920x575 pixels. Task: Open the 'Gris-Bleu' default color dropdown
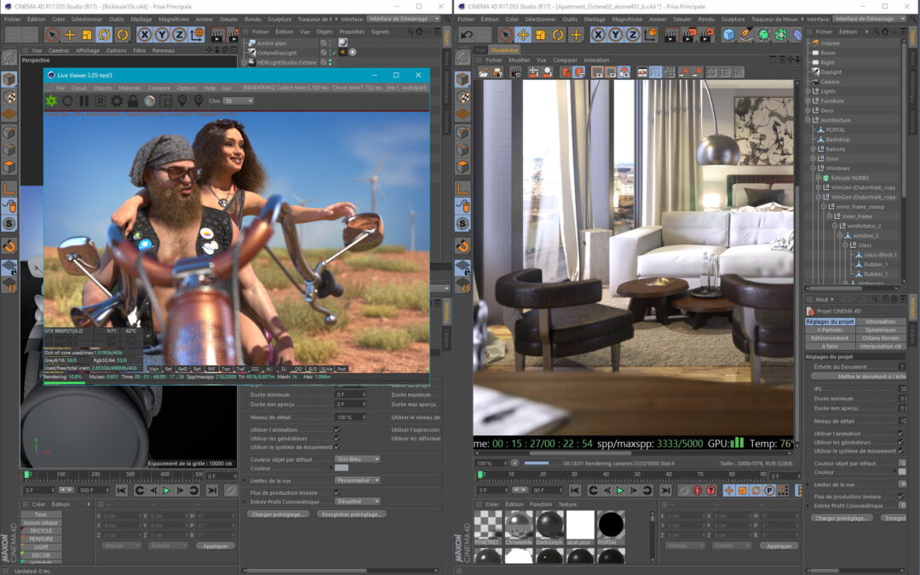358,459
